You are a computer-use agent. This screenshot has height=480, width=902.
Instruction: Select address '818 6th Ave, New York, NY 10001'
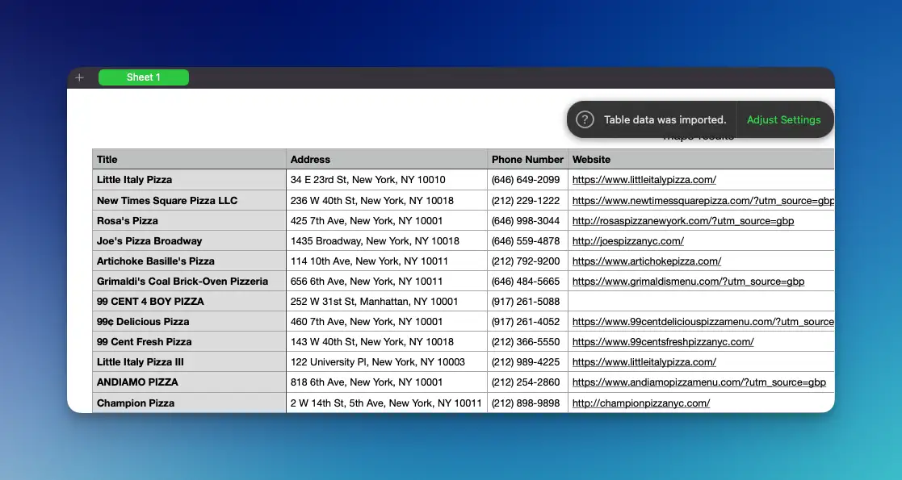pos(387,382)
